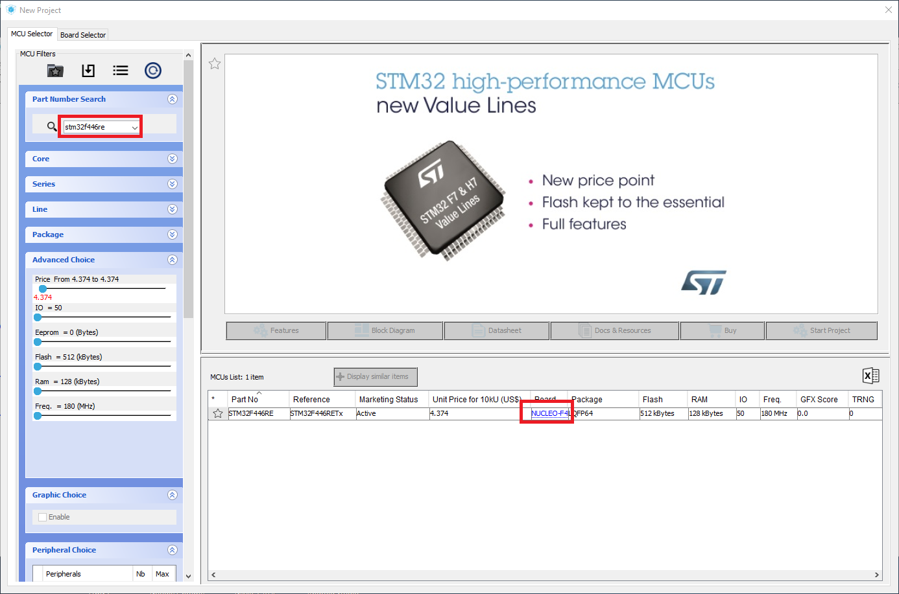
Task: Collapse the Advanced Choice section
Action: [x=172, y=260]
